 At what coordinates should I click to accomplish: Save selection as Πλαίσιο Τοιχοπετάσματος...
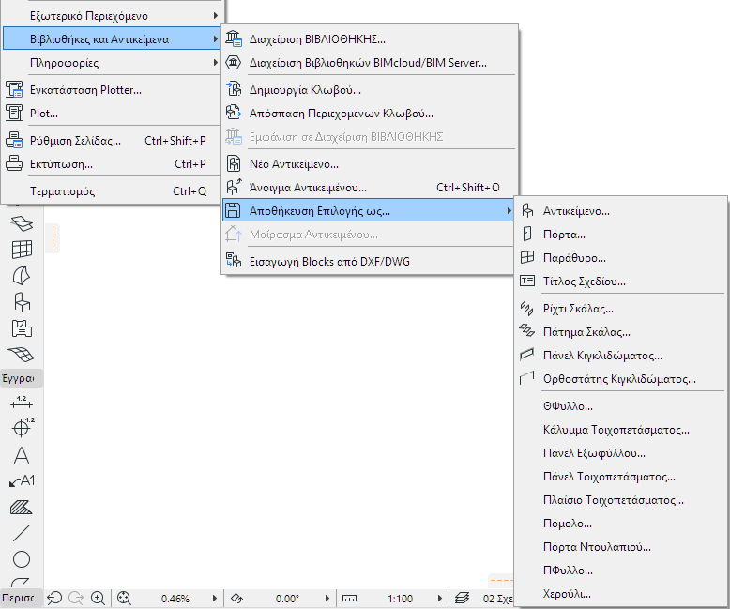tap(621, 500)
